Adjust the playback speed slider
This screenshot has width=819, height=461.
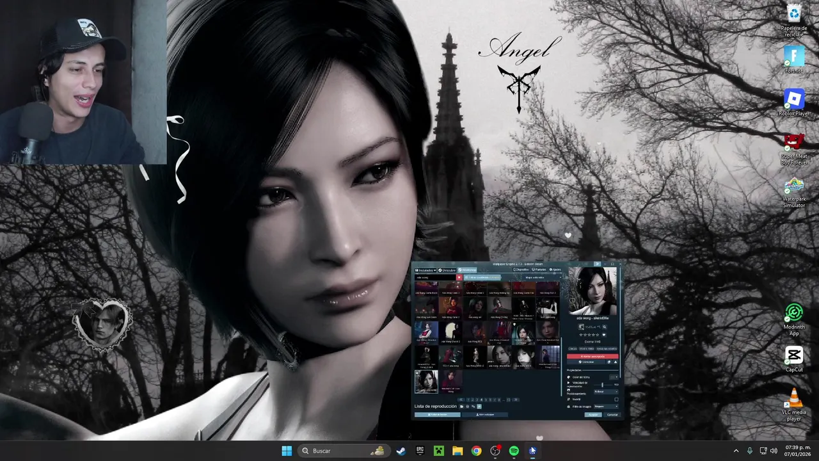pyautogui.click(x=603, y=385)
